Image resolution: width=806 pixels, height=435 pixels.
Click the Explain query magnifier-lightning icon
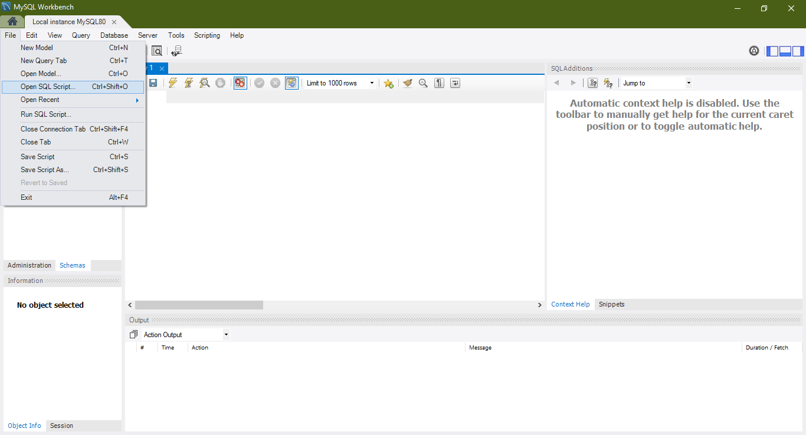click(204, 83)
